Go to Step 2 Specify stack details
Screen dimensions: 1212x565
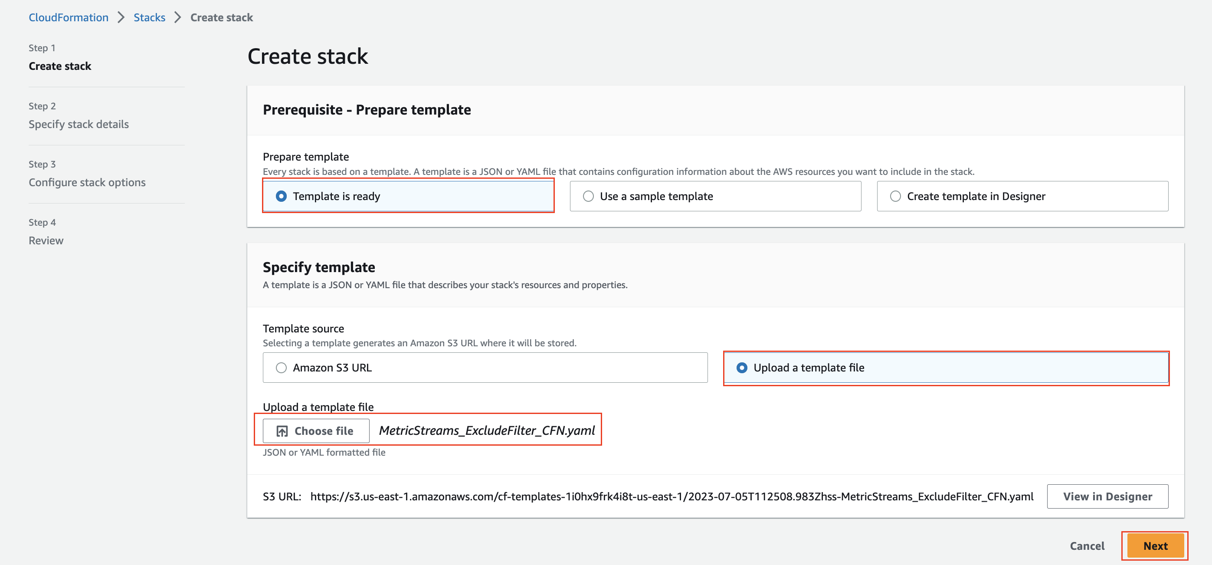tap(79, 124)
